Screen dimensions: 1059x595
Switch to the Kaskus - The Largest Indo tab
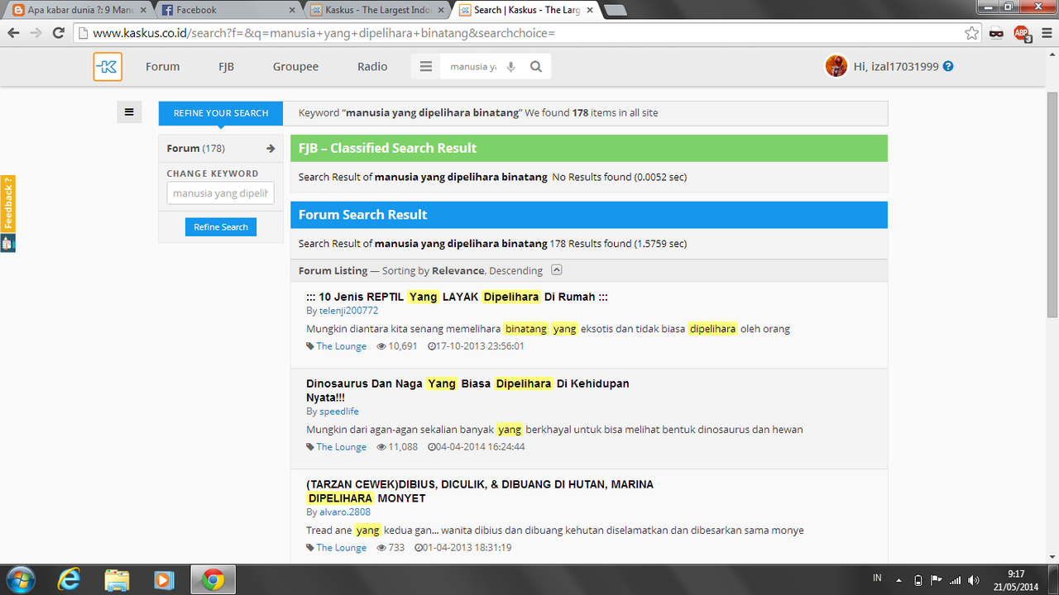pyautogui.click(x=376, y=10)
